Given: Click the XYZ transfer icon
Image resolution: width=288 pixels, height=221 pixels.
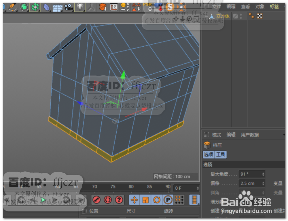Looking at the screenshot, I should pyautogui.click(x=125, y=7).
